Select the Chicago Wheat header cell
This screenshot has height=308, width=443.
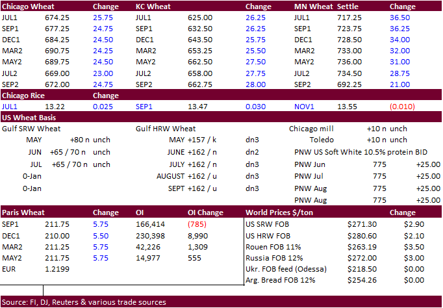pos(29,6)
